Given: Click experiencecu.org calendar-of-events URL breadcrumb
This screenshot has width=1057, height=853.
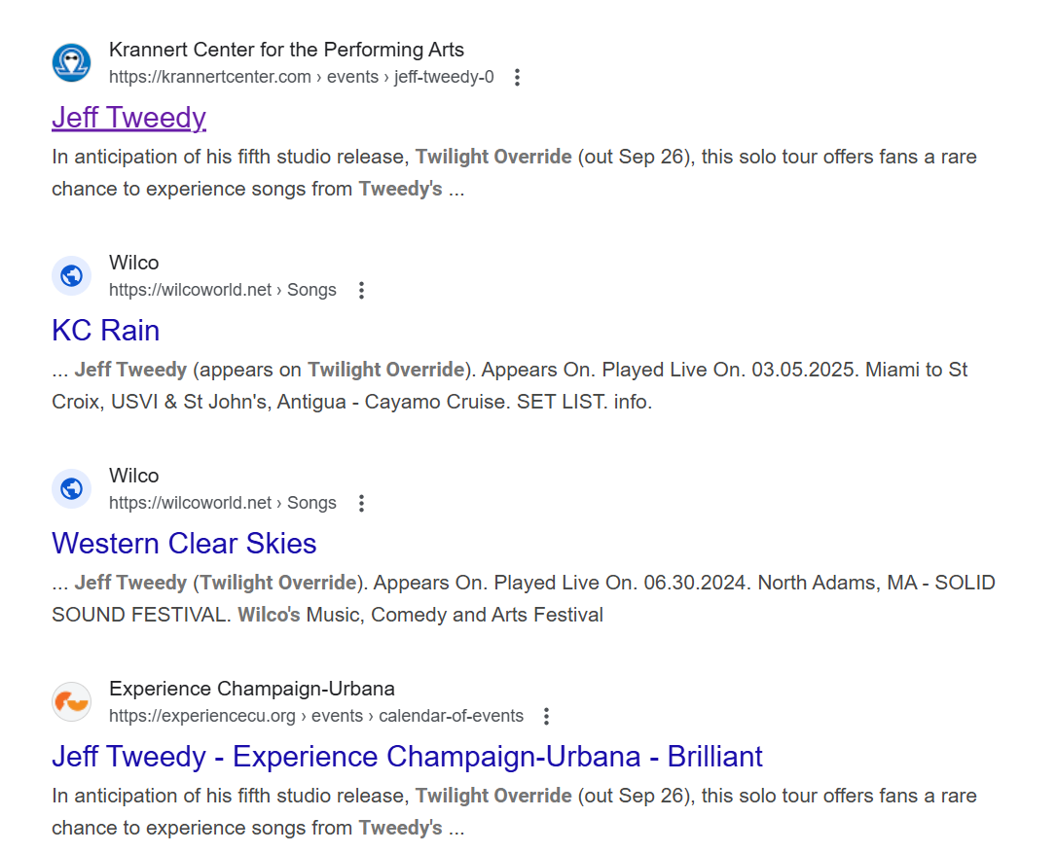Looking at the screenshot, I should [x=316, y=716].
